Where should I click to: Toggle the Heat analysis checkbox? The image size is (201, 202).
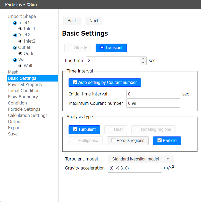116,130
